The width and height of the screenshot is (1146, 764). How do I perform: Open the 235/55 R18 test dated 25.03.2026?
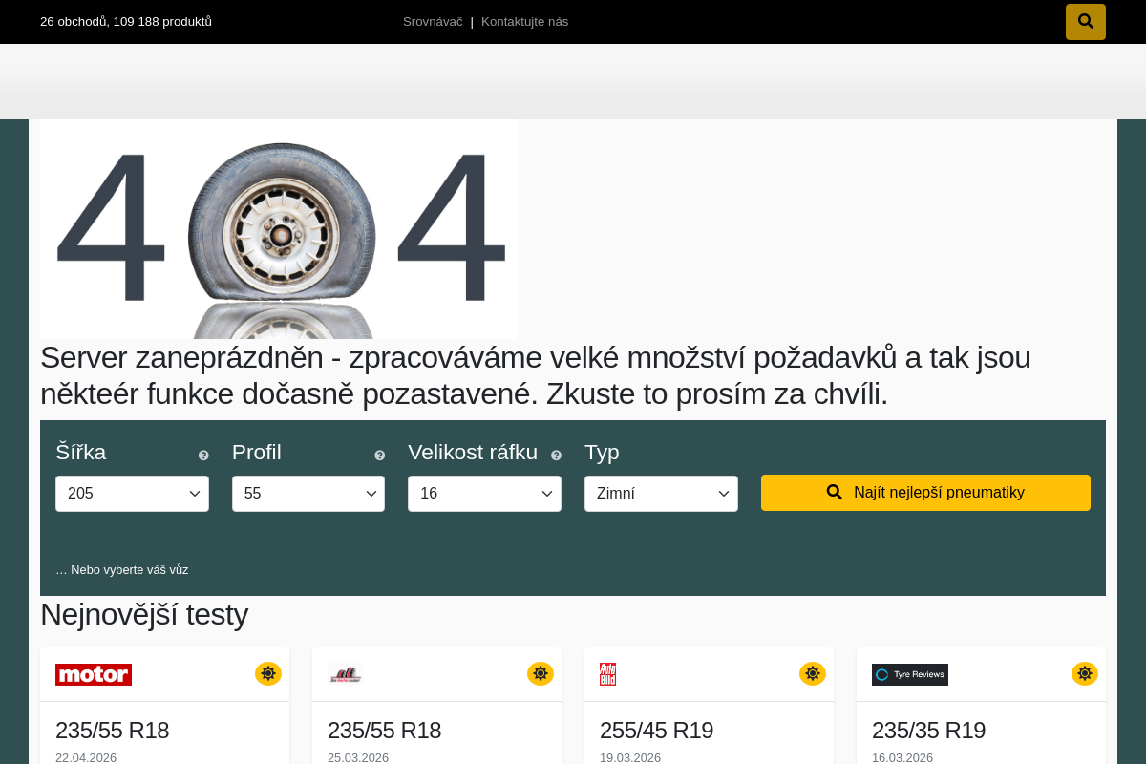click(384, 731)
